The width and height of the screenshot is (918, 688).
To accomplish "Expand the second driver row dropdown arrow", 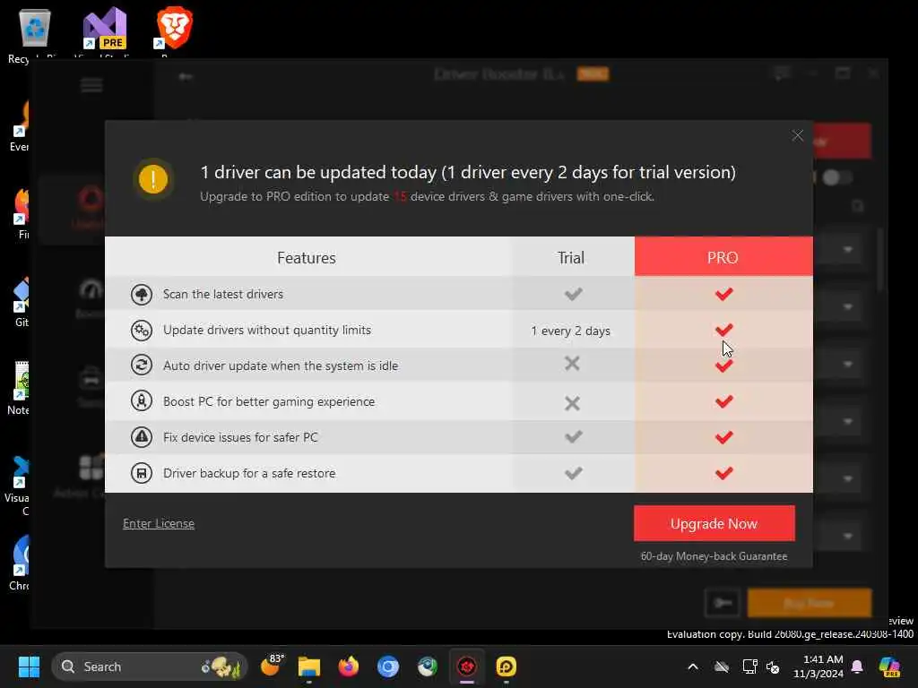I will click(848, 307).
